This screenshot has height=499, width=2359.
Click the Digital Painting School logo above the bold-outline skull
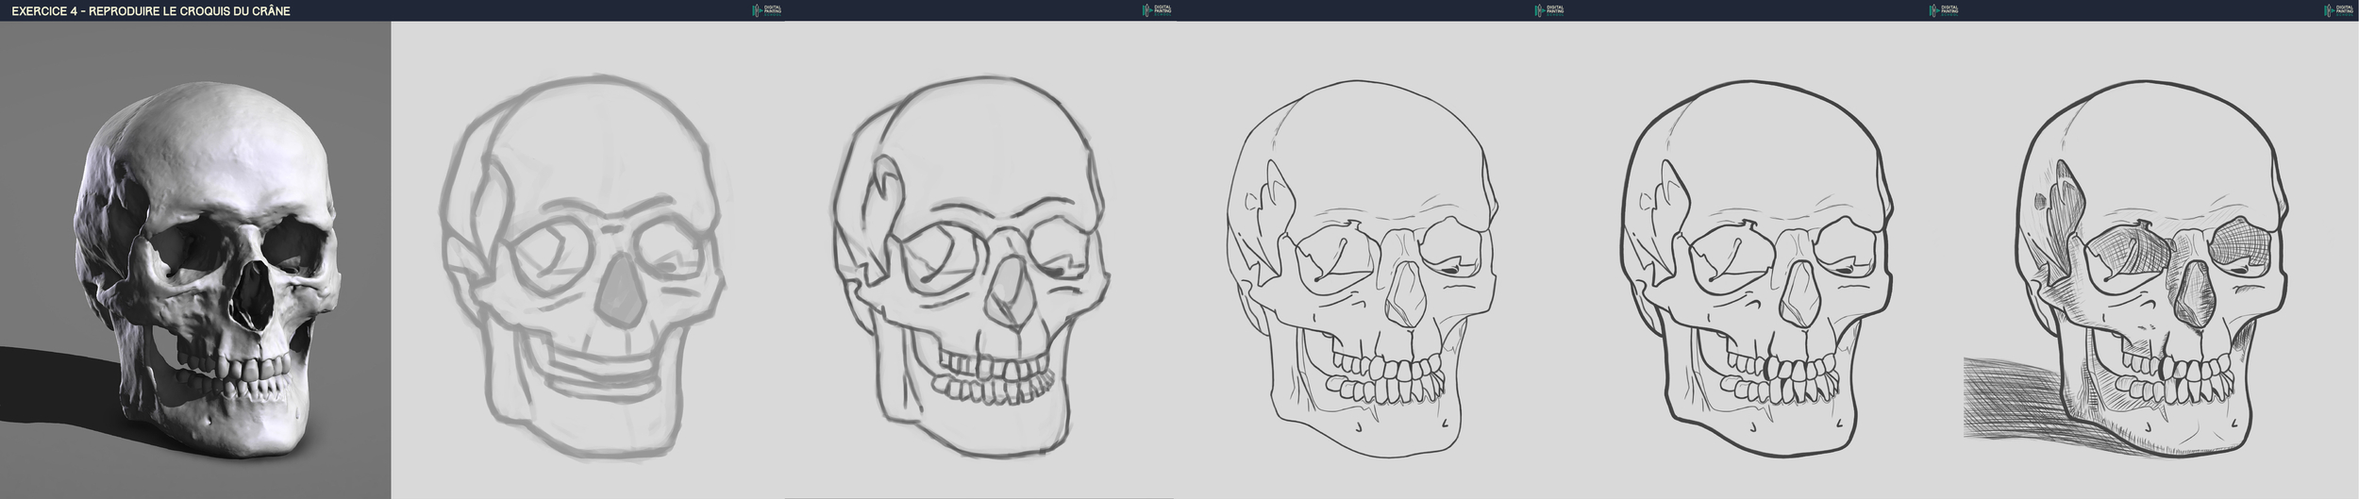coord(1943,10)
